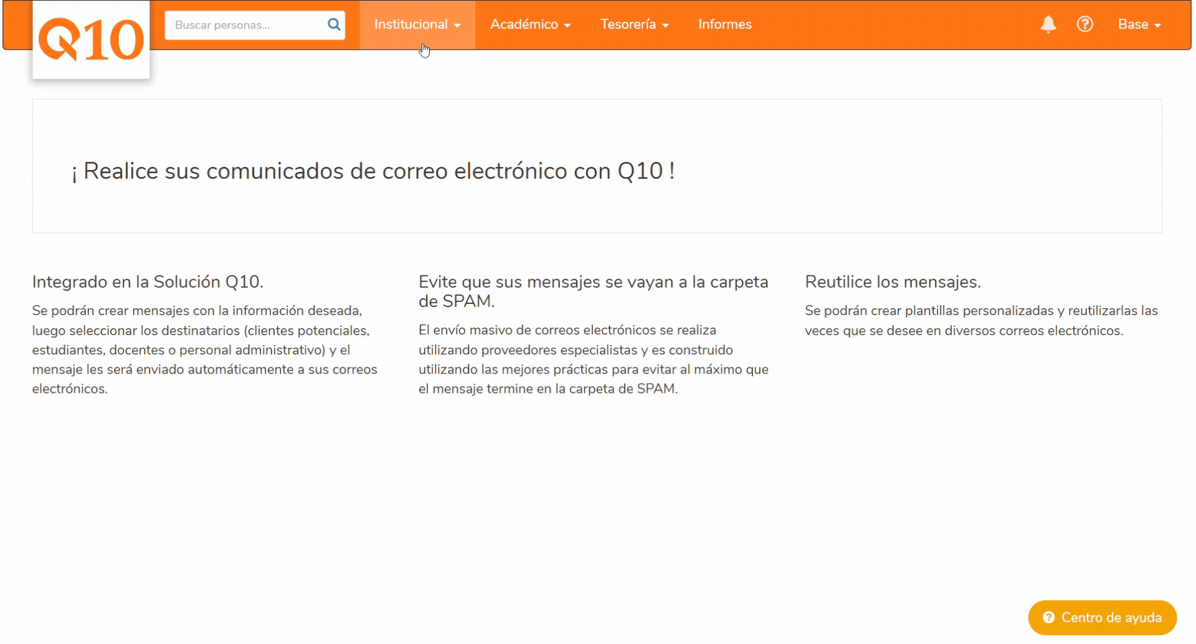Open the Base user dropdown
Screen dimensions: 1196x644
pyautogui.click(x=1139, y=24)
